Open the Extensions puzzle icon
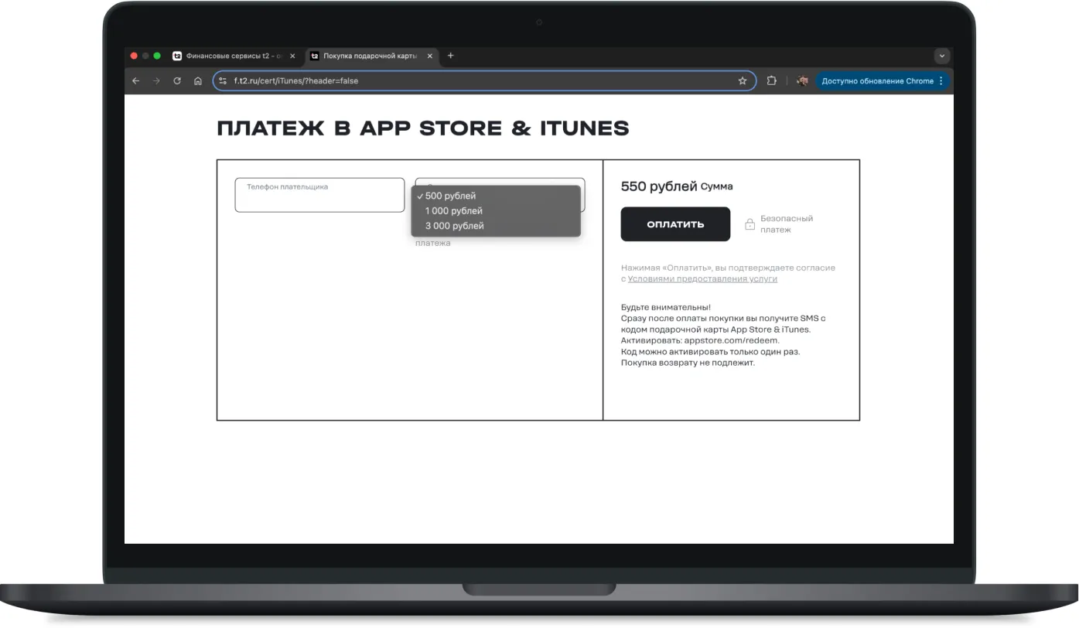This screenshot has height=628, width=1079. tap(771, 81)
